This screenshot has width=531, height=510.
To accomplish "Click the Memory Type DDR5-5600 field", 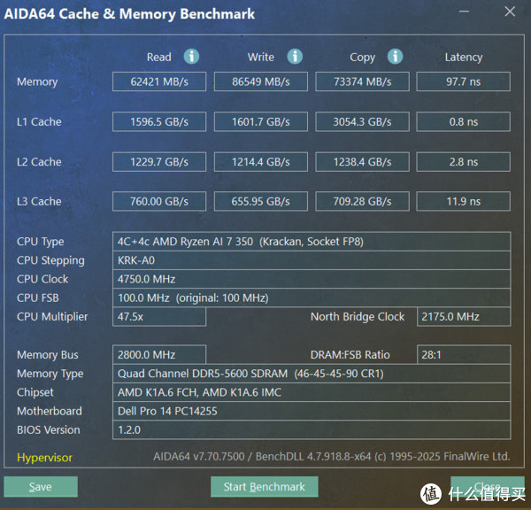I will [x=312, y=374].
